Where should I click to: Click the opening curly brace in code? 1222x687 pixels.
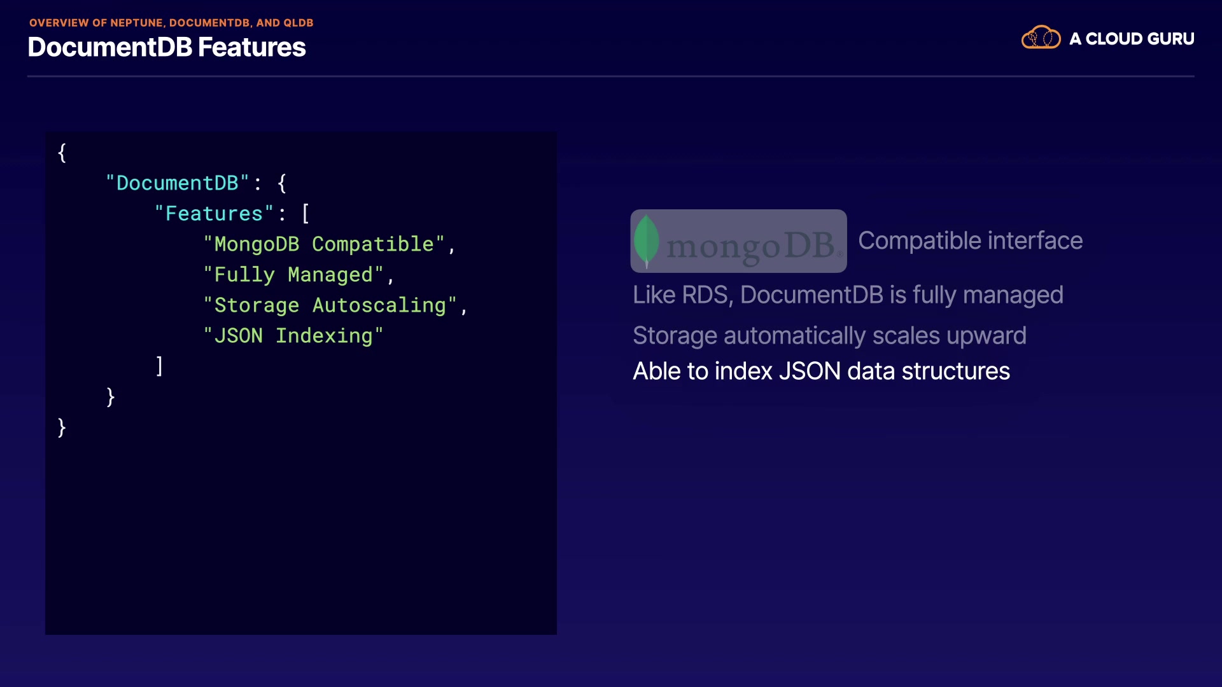[x=62, y=153]
